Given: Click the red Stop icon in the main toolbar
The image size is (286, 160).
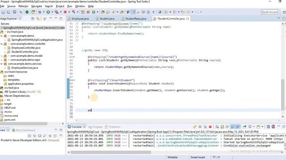Looking at the screenshot, I should [x=65, y=12].
